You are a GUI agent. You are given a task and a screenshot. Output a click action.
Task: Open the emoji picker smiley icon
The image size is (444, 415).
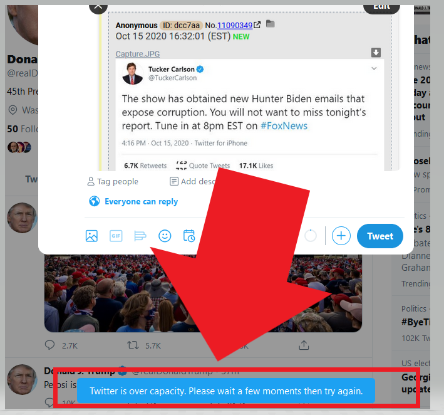(x=165, y=236)
